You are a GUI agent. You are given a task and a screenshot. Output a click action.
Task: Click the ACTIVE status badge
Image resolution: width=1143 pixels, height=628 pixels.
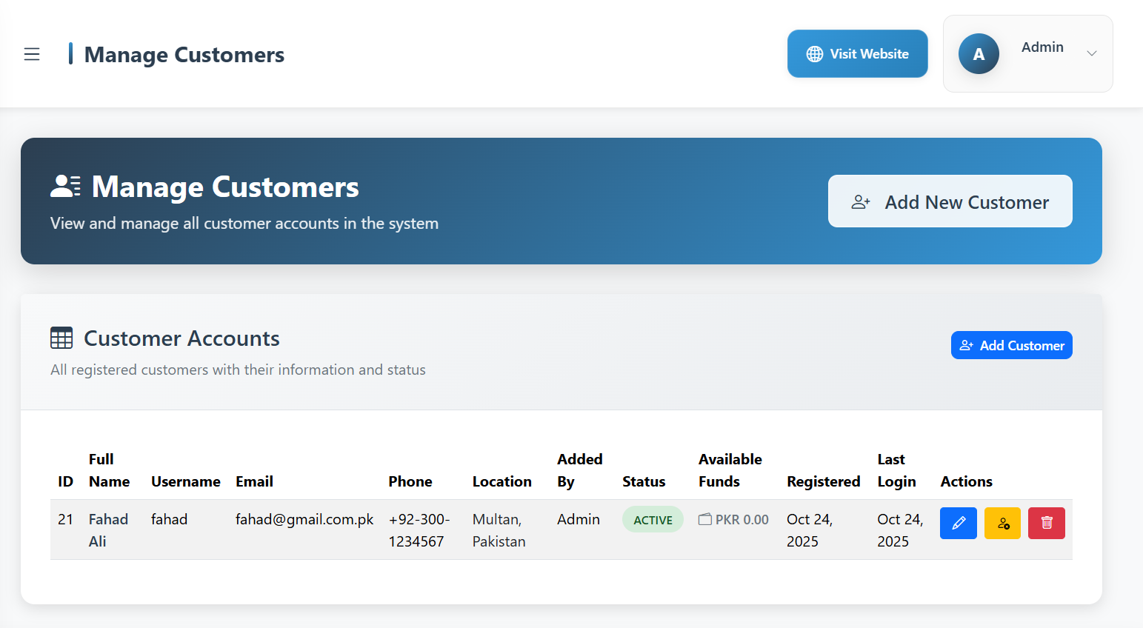652,520
